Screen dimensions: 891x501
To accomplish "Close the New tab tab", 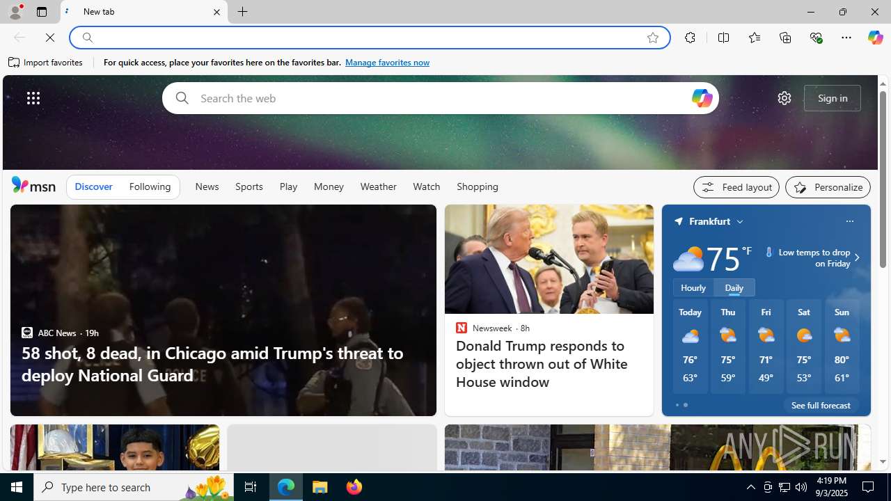I will coord(216,12).
